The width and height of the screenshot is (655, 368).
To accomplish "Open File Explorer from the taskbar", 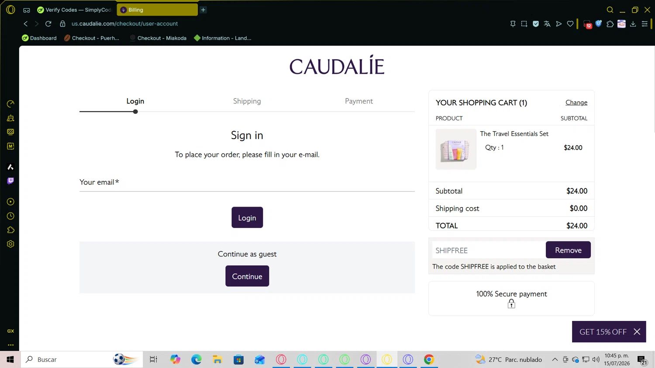I will click(217, 360).
